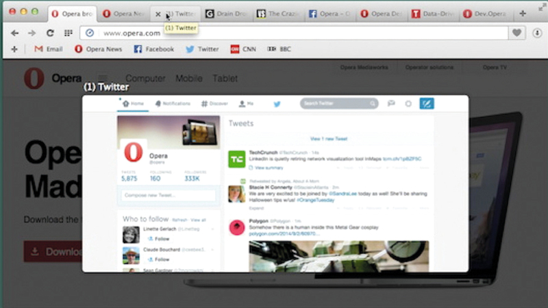Go forward with the forward arrow

[32, 33]
